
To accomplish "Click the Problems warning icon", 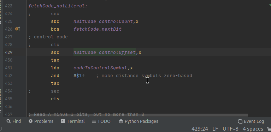I will tap(31, 121).
